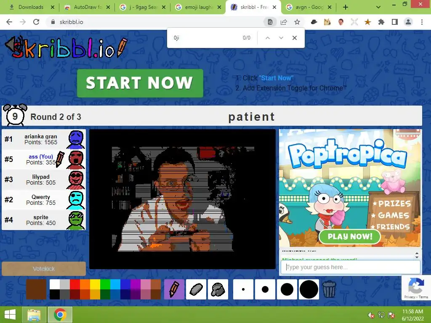Open File Explorer from taskbar

(34, 315)
